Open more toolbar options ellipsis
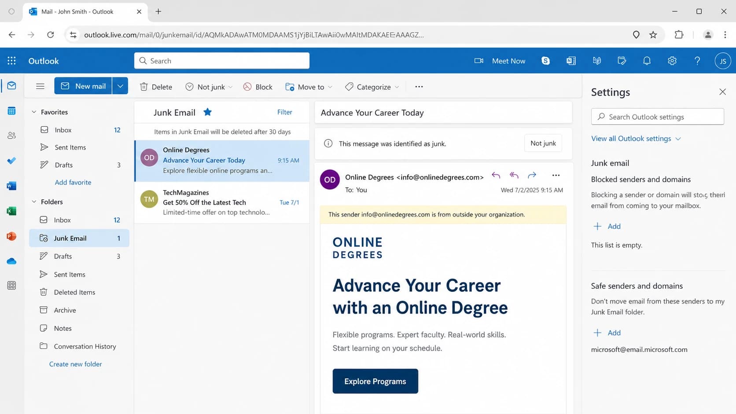The height and width of the screenshot is (414, 736). [419, 87]
